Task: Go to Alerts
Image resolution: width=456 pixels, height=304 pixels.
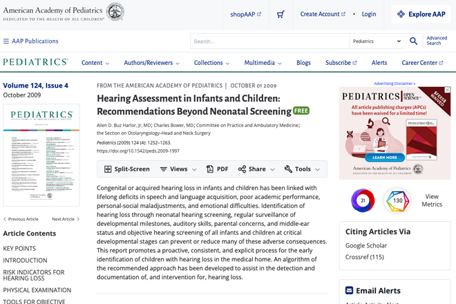Action: pyautogui.click(x=379, y=63)
